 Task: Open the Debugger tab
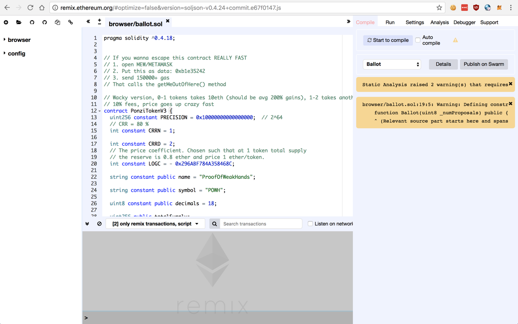click(x=464, y=22)
